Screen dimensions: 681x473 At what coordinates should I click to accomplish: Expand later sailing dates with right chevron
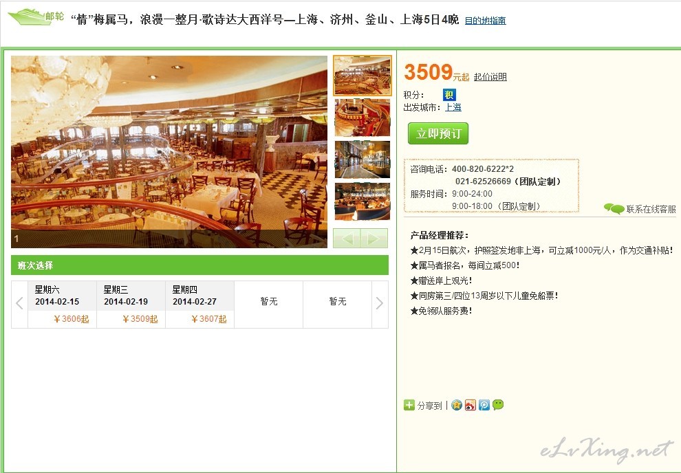[x=380, y=304]
